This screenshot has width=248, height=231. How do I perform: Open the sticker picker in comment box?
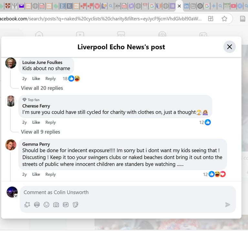76,205
